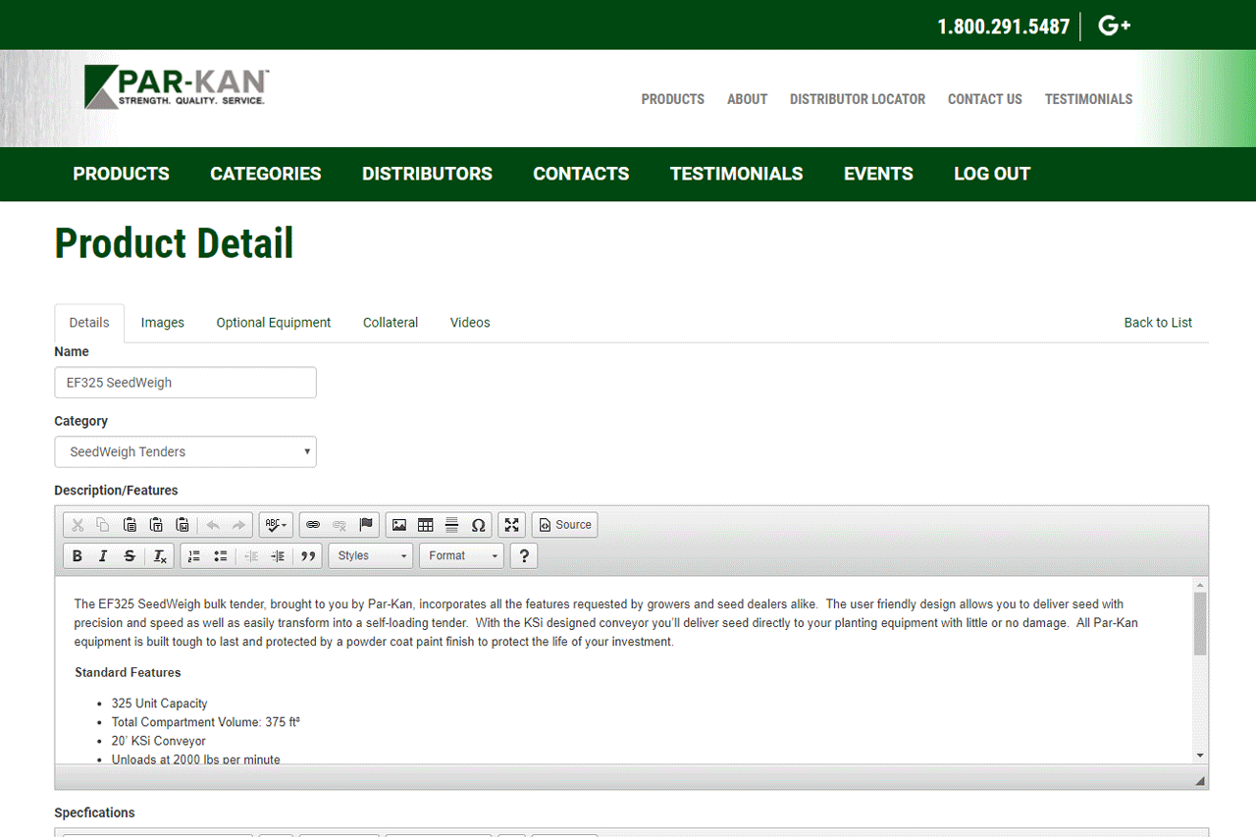
Task: Click the Google Plus icon
Action: 1114,26
